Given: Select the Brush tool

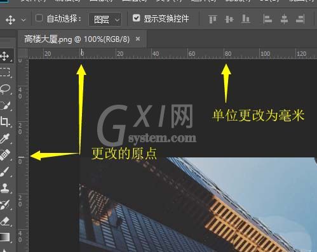Looking at the screenshot, I should (4, 171).
